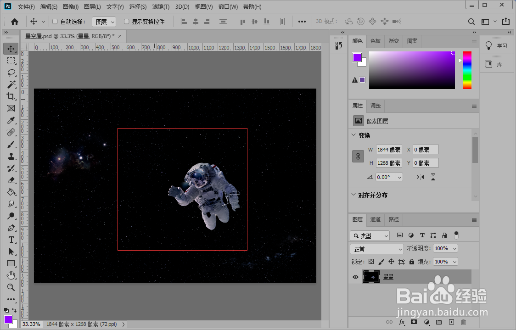The height and width of the screenshot is (330, 516).
Task: Toggle the width-height link constraint
Action: coord(358,156)
